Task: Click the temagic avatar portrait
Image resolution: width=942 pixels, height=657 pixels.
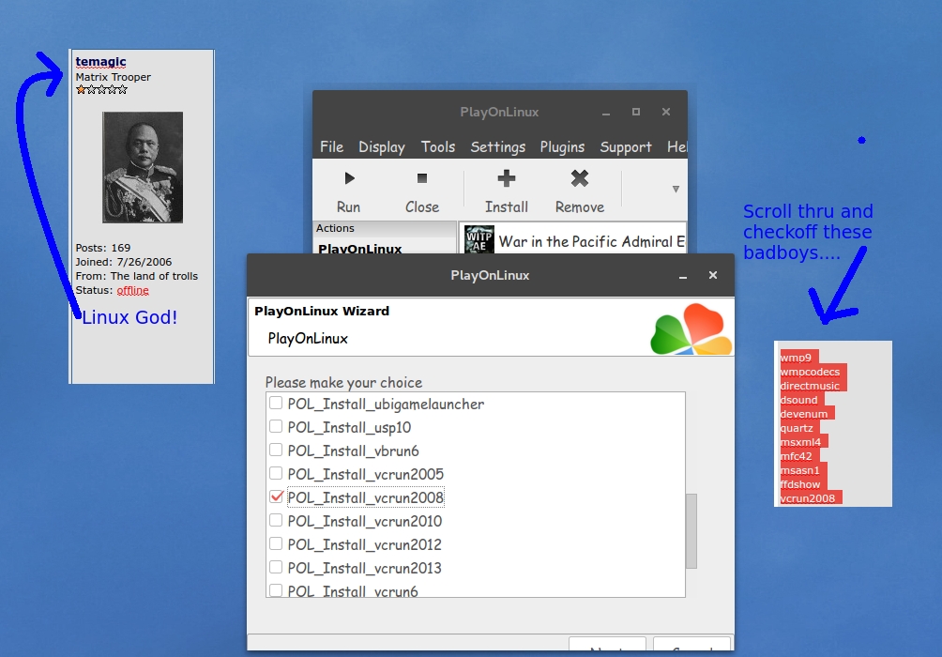Action: (x=143, y=167)
